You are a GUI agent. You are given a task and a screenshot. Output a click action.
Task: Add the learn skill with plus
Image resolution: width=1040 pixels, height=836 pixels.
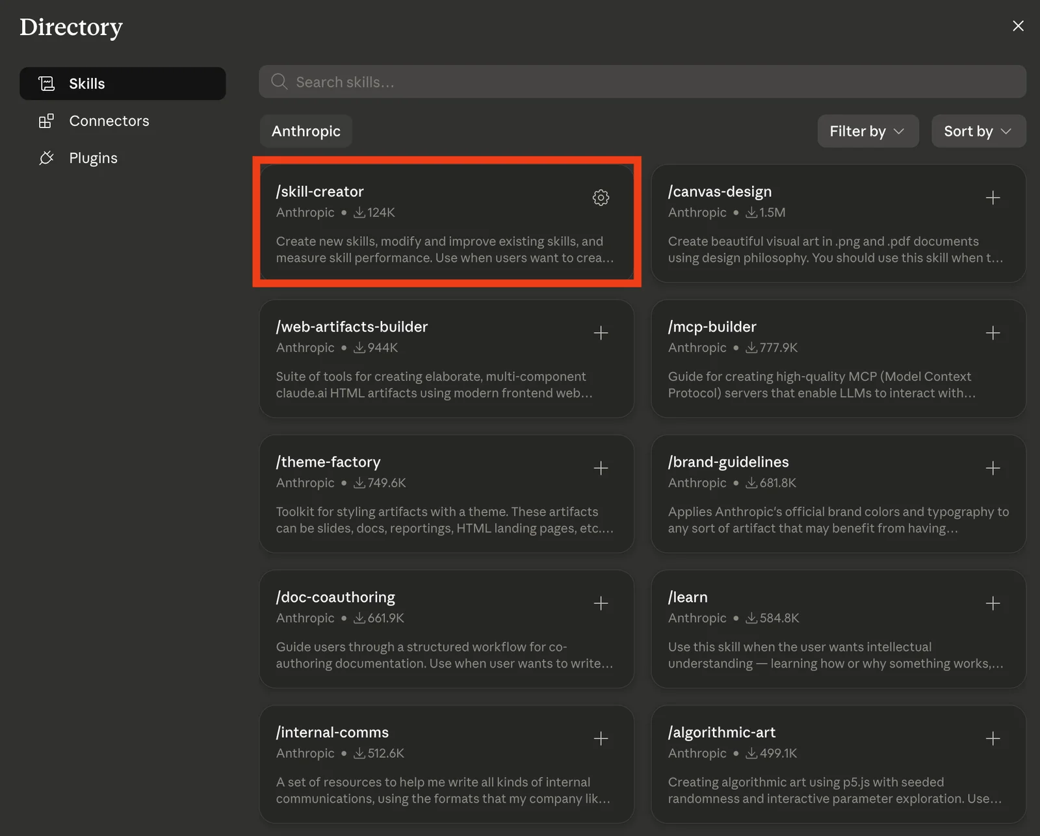pyautogui.click(x=993, y=603)
